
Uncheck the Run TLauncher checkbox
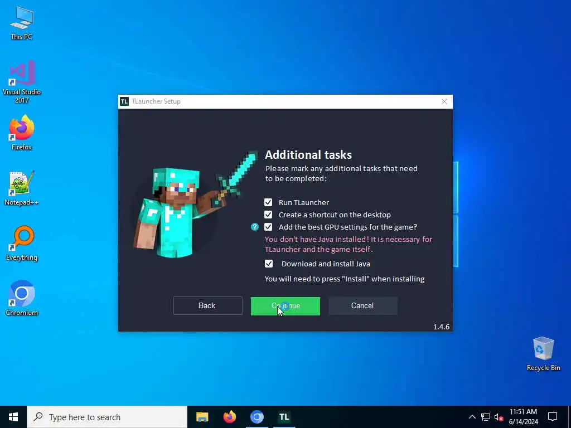click(x=268, y=202)
